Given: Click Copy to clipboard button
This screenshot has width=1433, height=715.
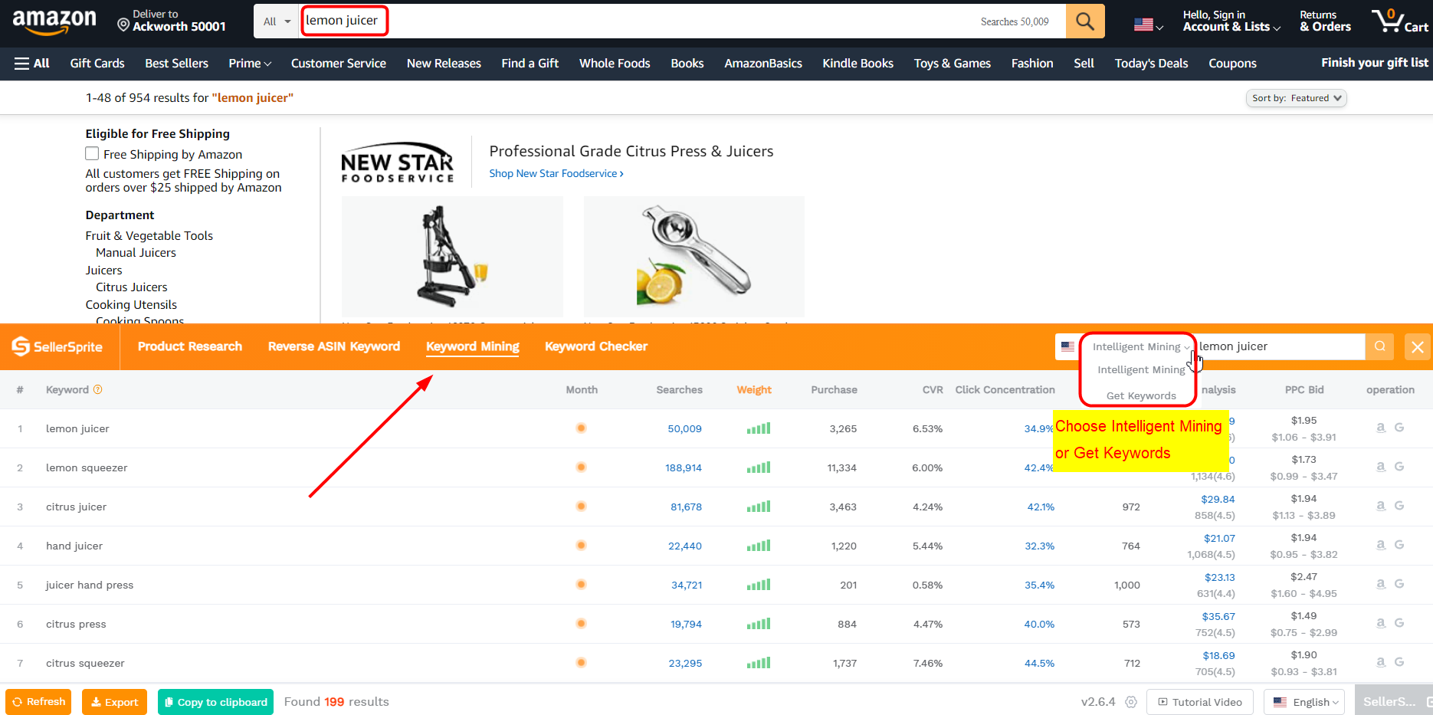Looking at the screenshot, I should coord(215,702).
